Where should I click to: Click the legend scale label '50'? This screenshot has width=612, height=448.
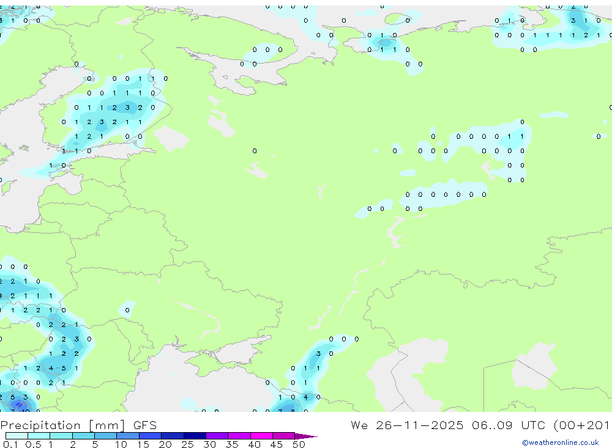coord(299,444)
